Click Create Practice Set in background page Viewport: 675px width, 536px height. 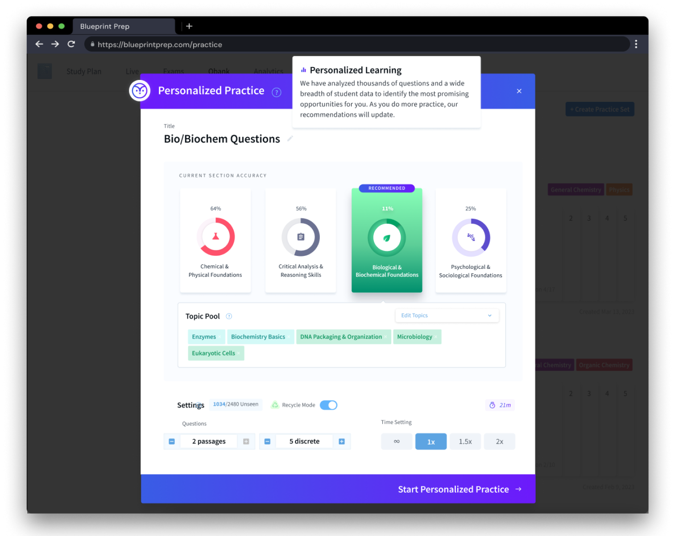[600, 109]
